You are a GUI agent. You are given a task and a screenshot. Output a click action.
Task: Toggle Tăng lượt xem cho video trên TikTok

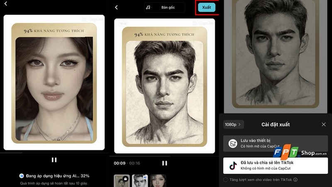pos(226,180)
